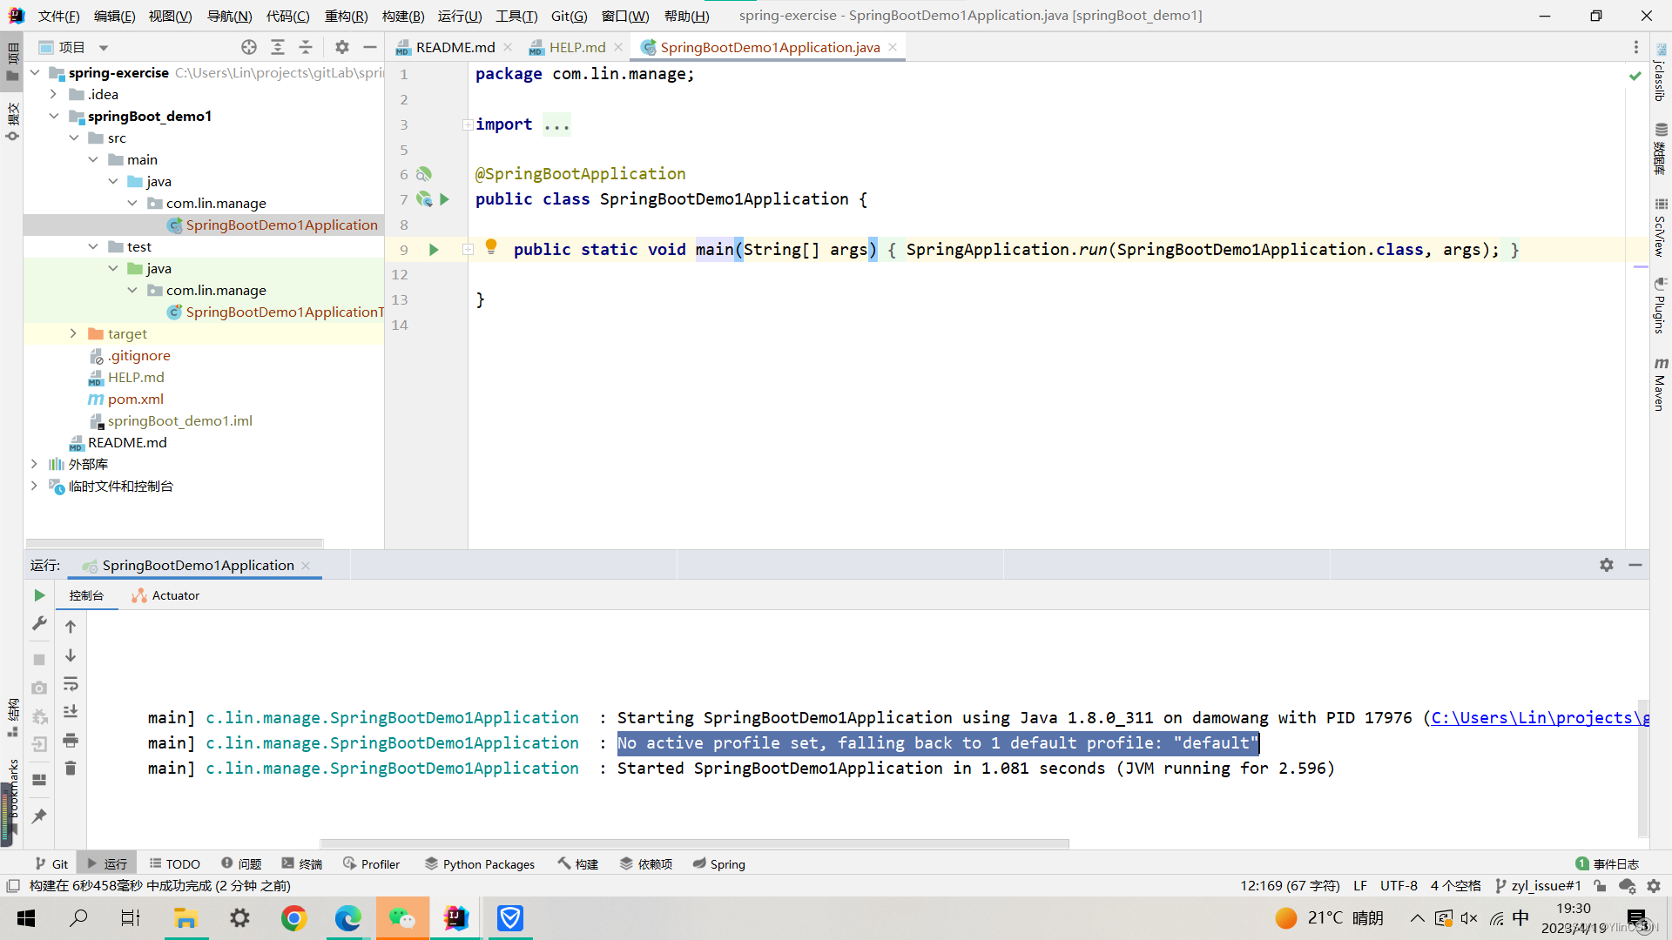This screenshot has width=1672, height=940.
Task: Select pom.xml in project tree
Action: click(135, 399)
